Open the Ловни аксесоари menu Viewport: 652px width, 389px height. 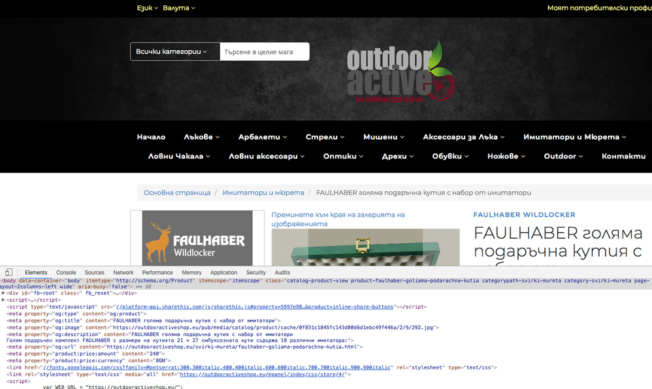pyautogui.click(x=267, y=156)
